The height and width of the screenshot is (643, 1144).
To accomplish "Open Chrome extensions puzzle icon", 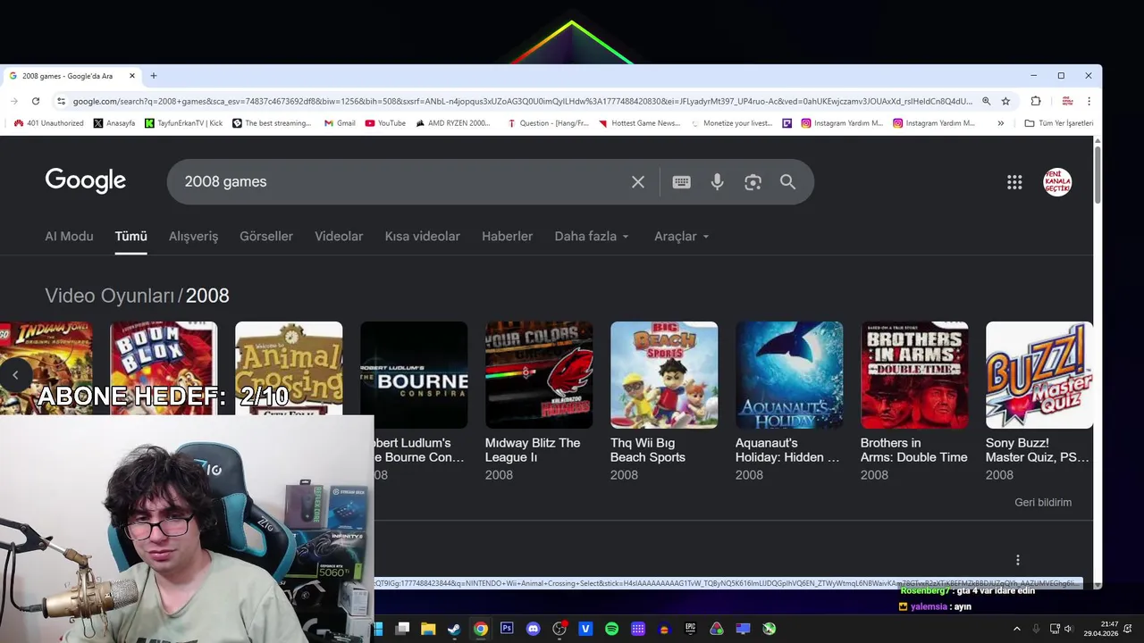I will (x=1036, y=101).
